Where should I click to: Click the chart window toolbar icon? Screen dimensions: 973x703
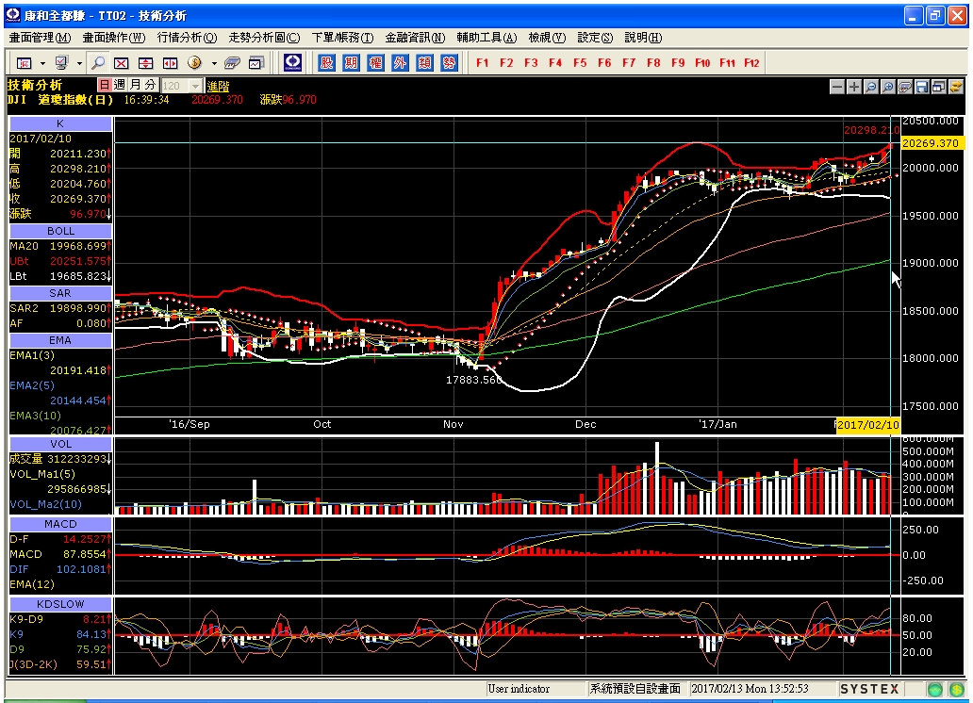(x=256, y=63)
